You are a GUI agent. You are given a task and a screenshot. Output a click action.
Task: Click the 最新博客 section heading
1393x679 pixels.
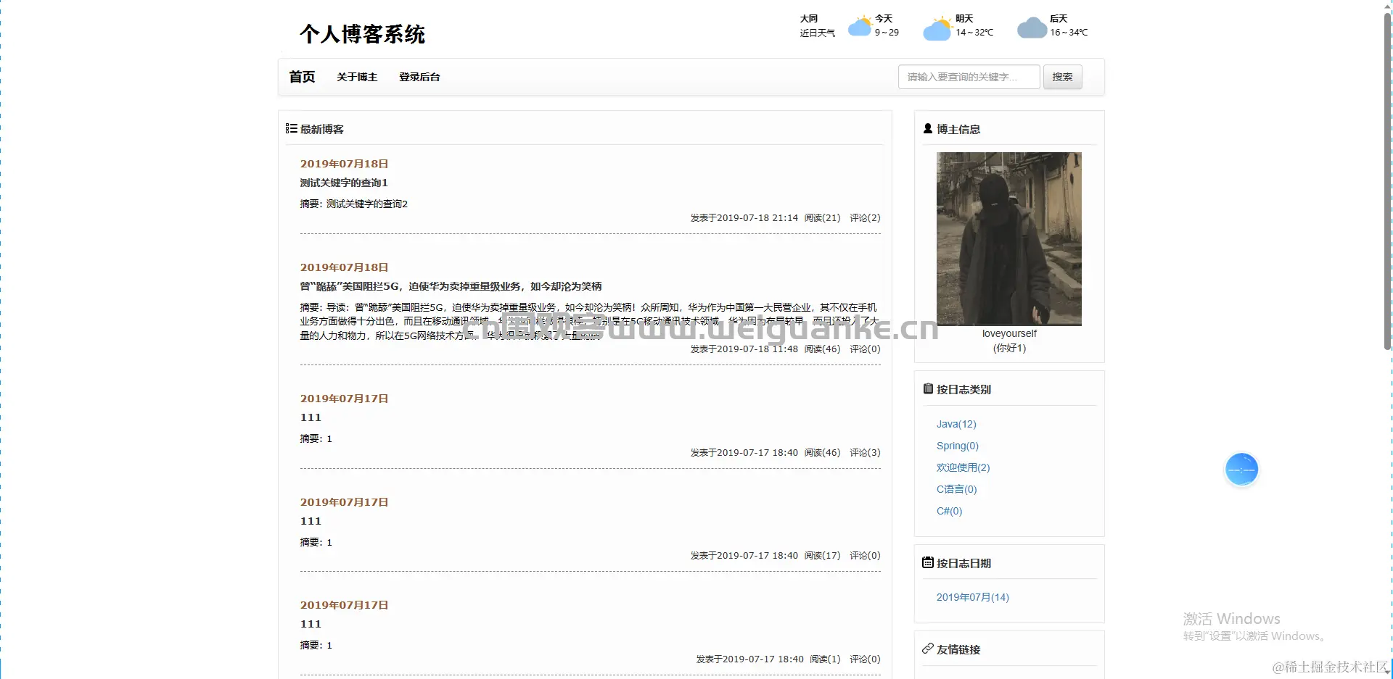point(321,129)
